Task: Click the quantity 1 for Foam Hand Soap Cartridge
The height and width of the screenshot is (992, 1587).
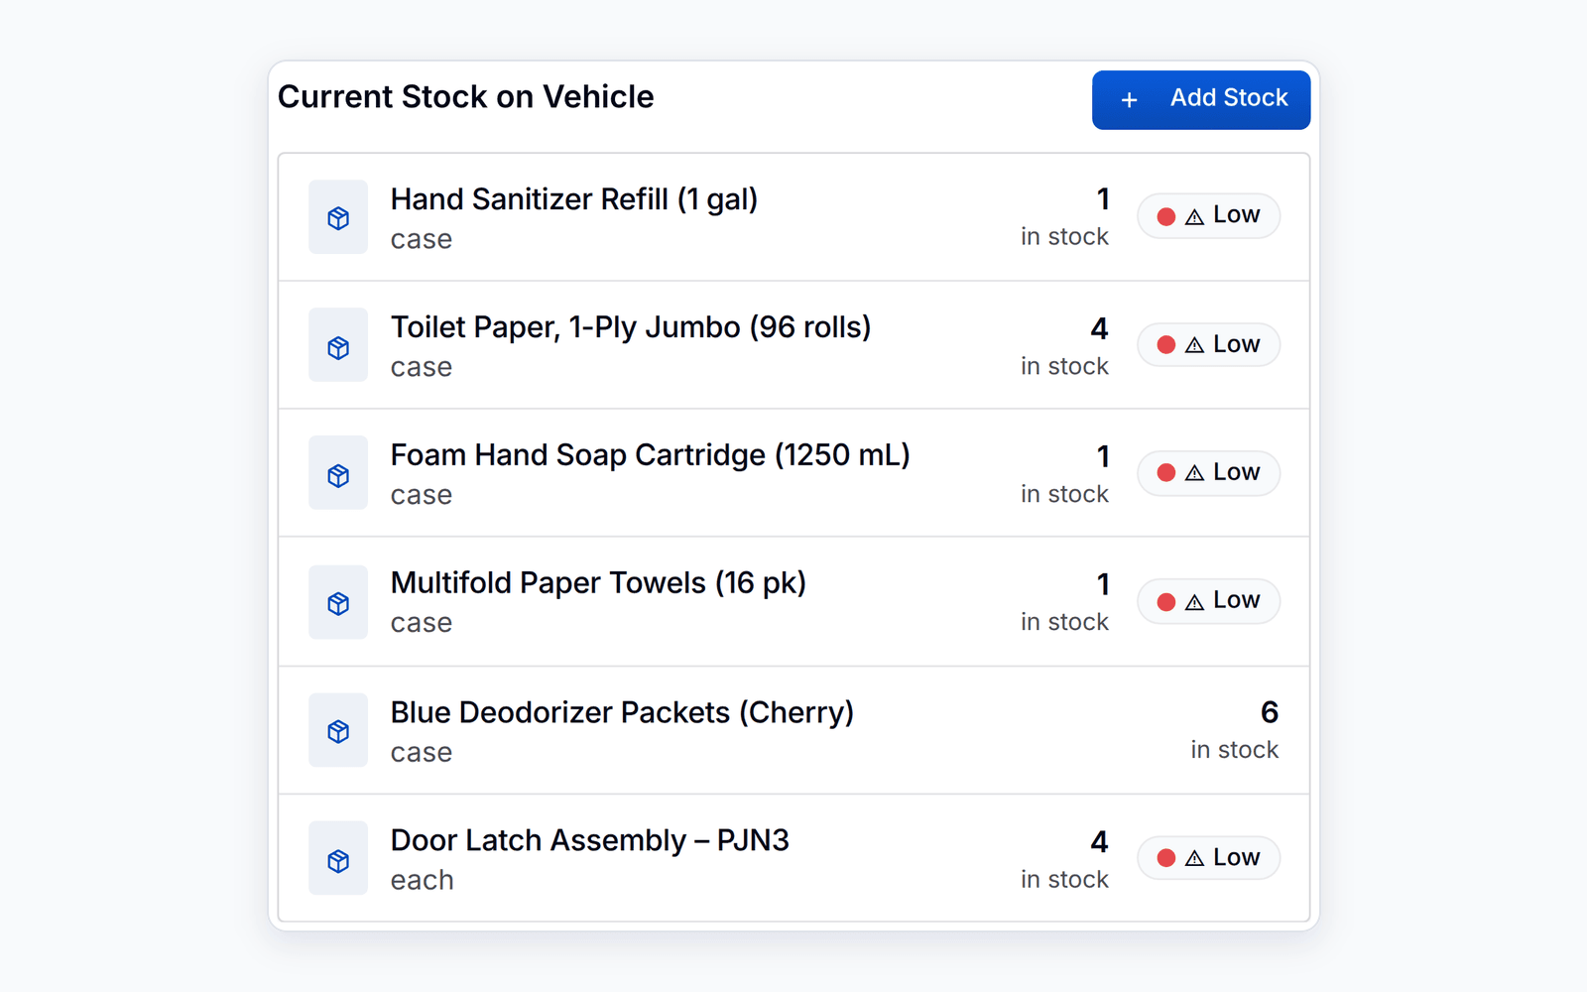Action: [1102, 456]
